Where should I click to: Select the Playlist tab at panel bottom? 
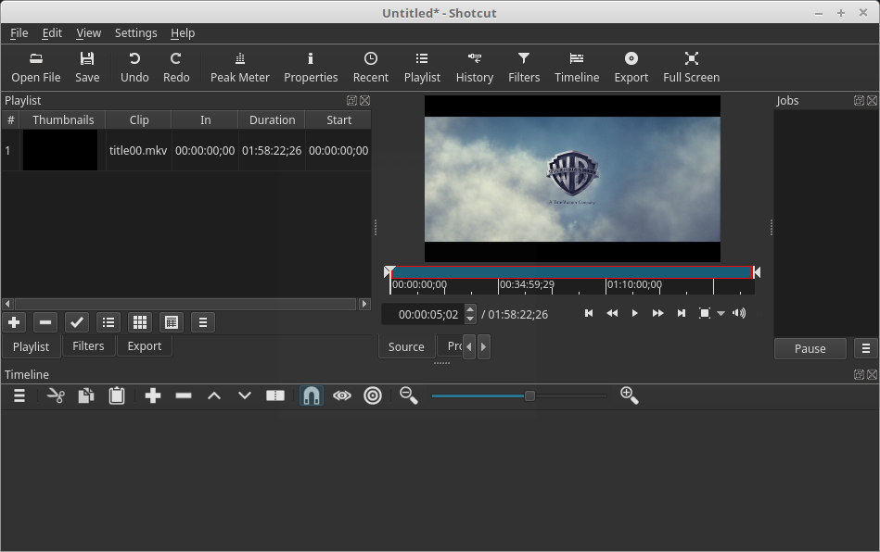31,346
